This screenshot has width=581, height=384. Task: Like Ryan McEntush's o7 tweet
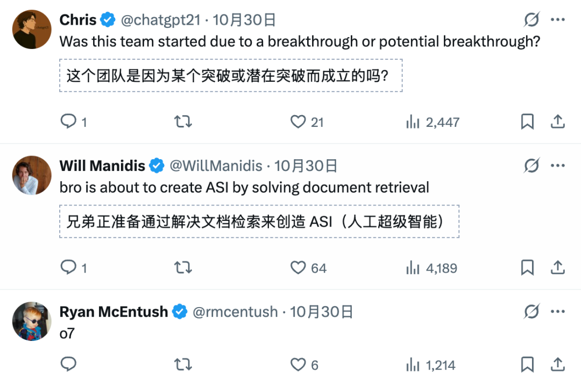[299, 365]
